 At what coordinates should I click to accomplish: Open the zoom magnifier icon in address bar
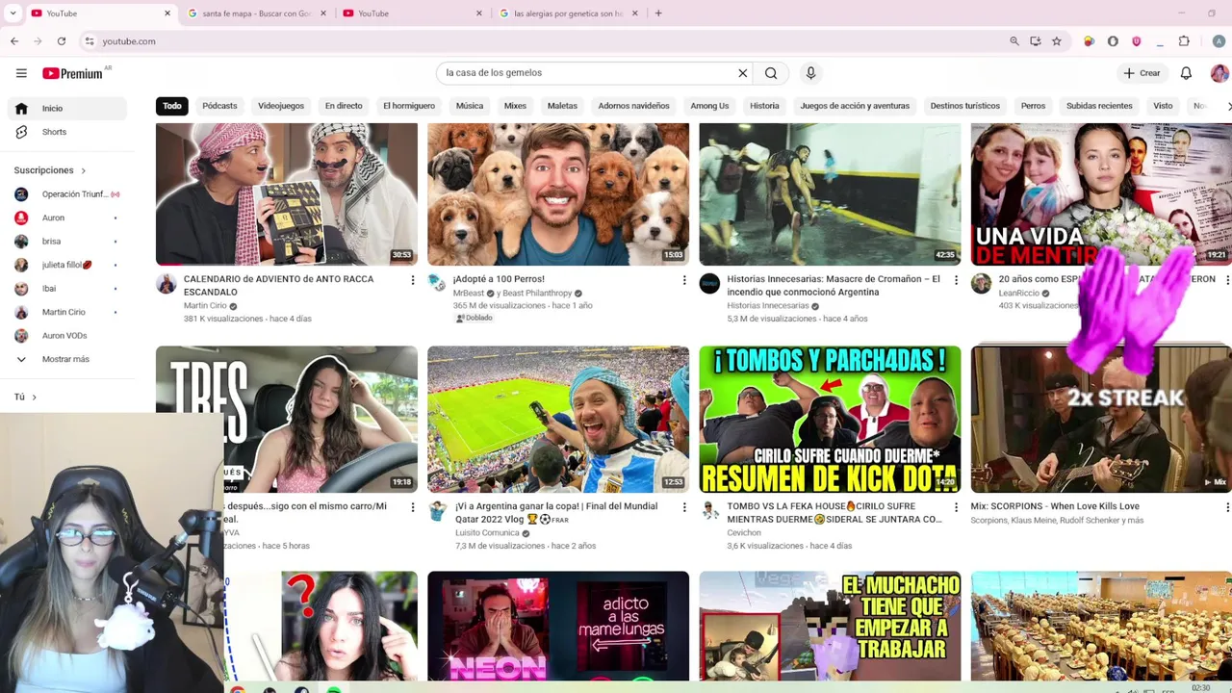[x=1014, y=41]
